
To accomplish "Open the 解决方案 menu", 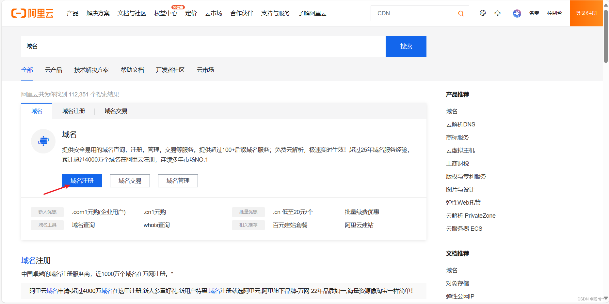I will [98, 13].
